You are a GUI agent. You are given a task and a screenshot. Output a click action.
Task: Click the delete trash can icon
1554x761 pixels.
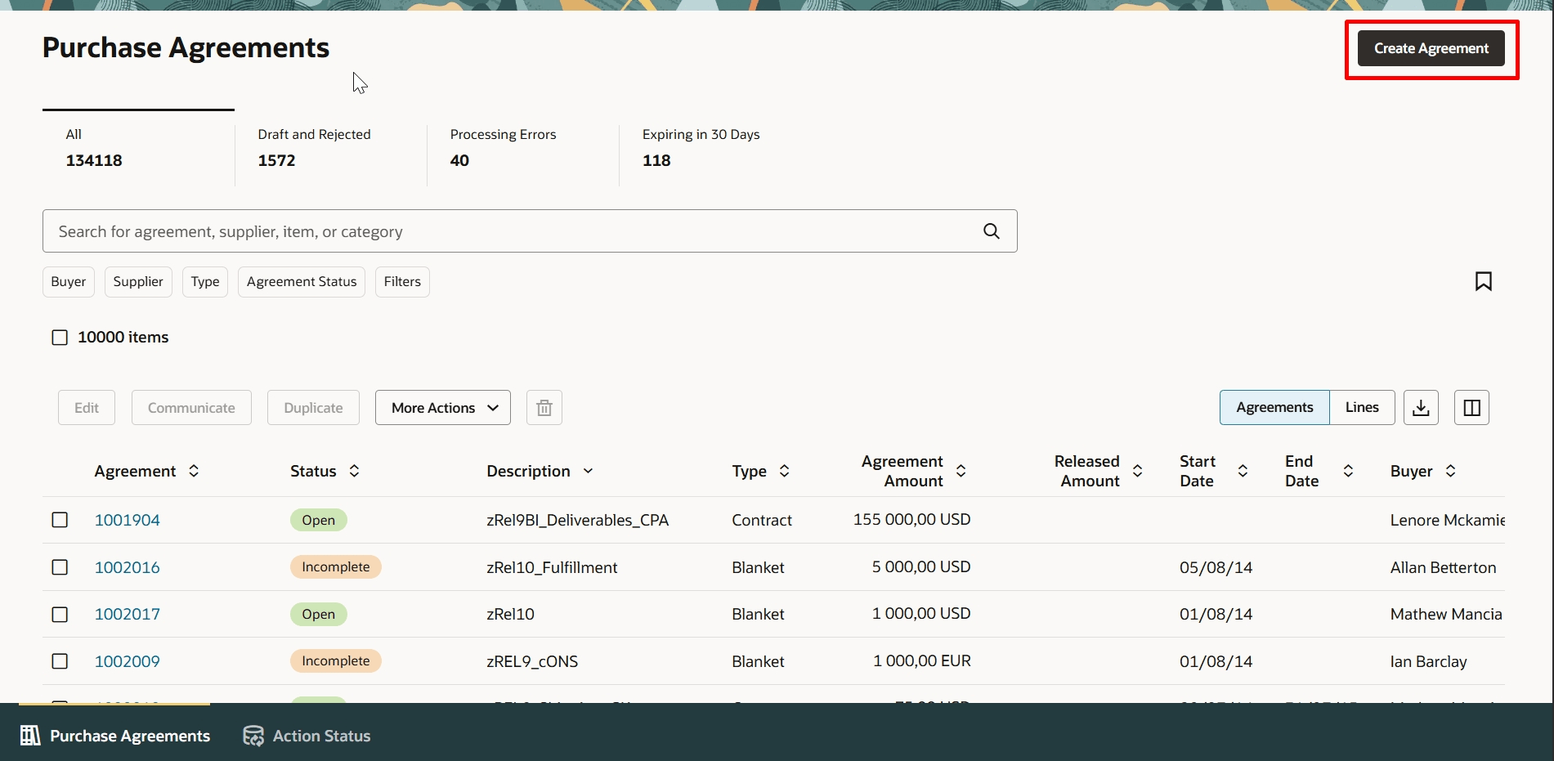544,408
